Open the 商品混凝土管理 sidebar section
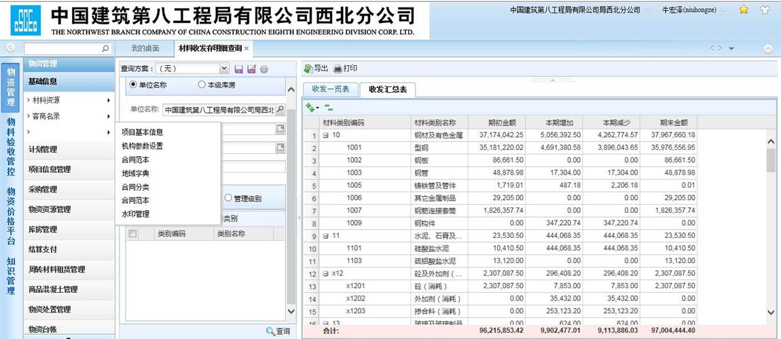 click(x=69, y=290)
